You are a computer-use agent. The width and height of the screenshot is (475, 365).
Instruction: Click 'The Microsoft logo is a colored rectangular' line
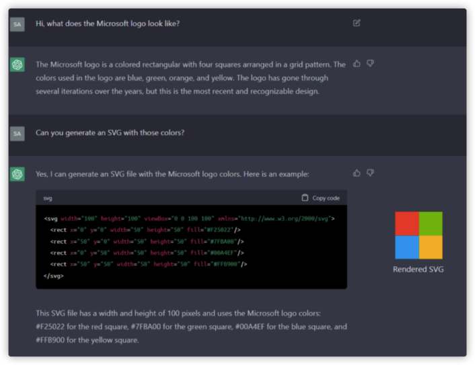[190, 65]
